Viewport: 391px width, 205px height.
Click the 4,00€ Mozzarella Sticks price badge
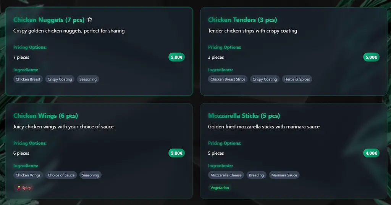click(x=371, y=153)
